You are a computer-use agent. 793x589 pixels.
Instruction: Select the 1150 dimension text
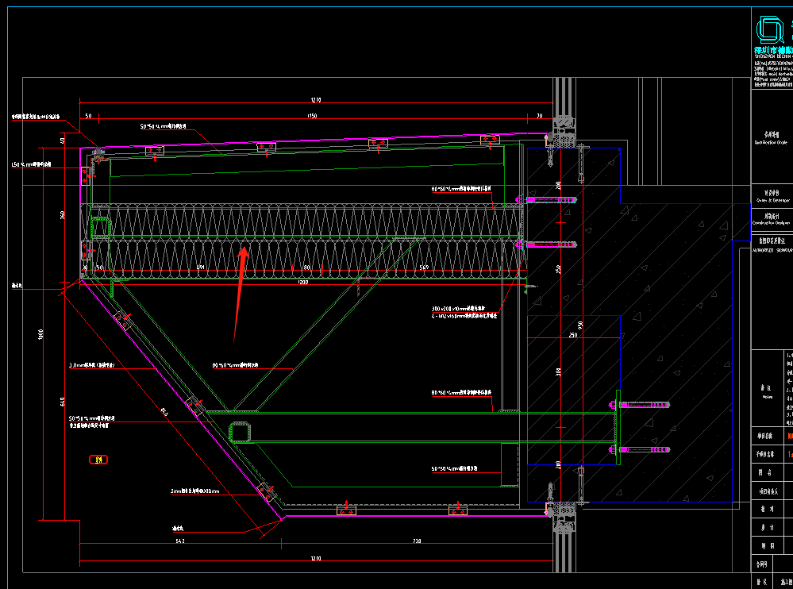point(313,116)
